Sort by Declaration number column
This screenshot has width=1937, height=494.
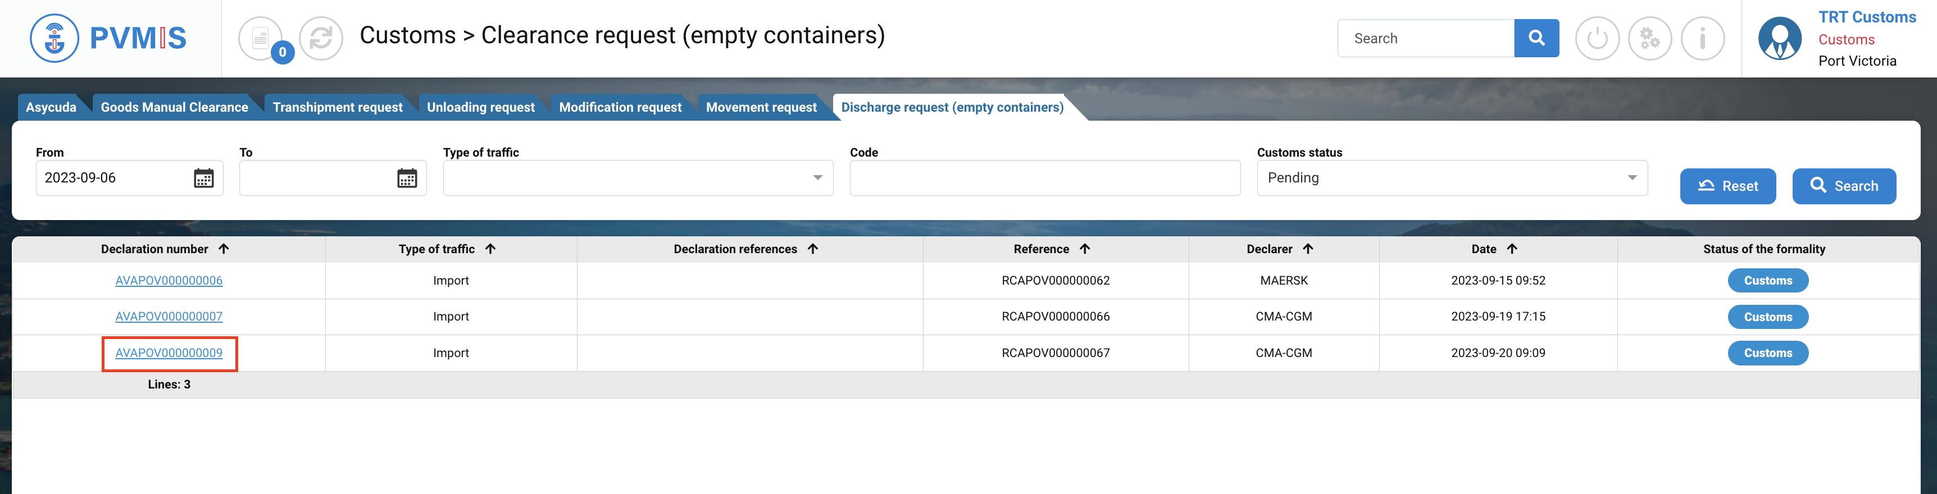[x=224, y=249]
